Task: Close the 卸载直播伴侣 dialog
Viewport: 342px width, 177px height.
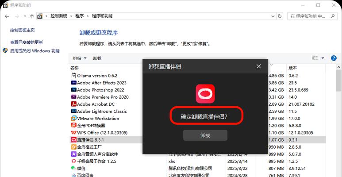Action: coord(258,66)
